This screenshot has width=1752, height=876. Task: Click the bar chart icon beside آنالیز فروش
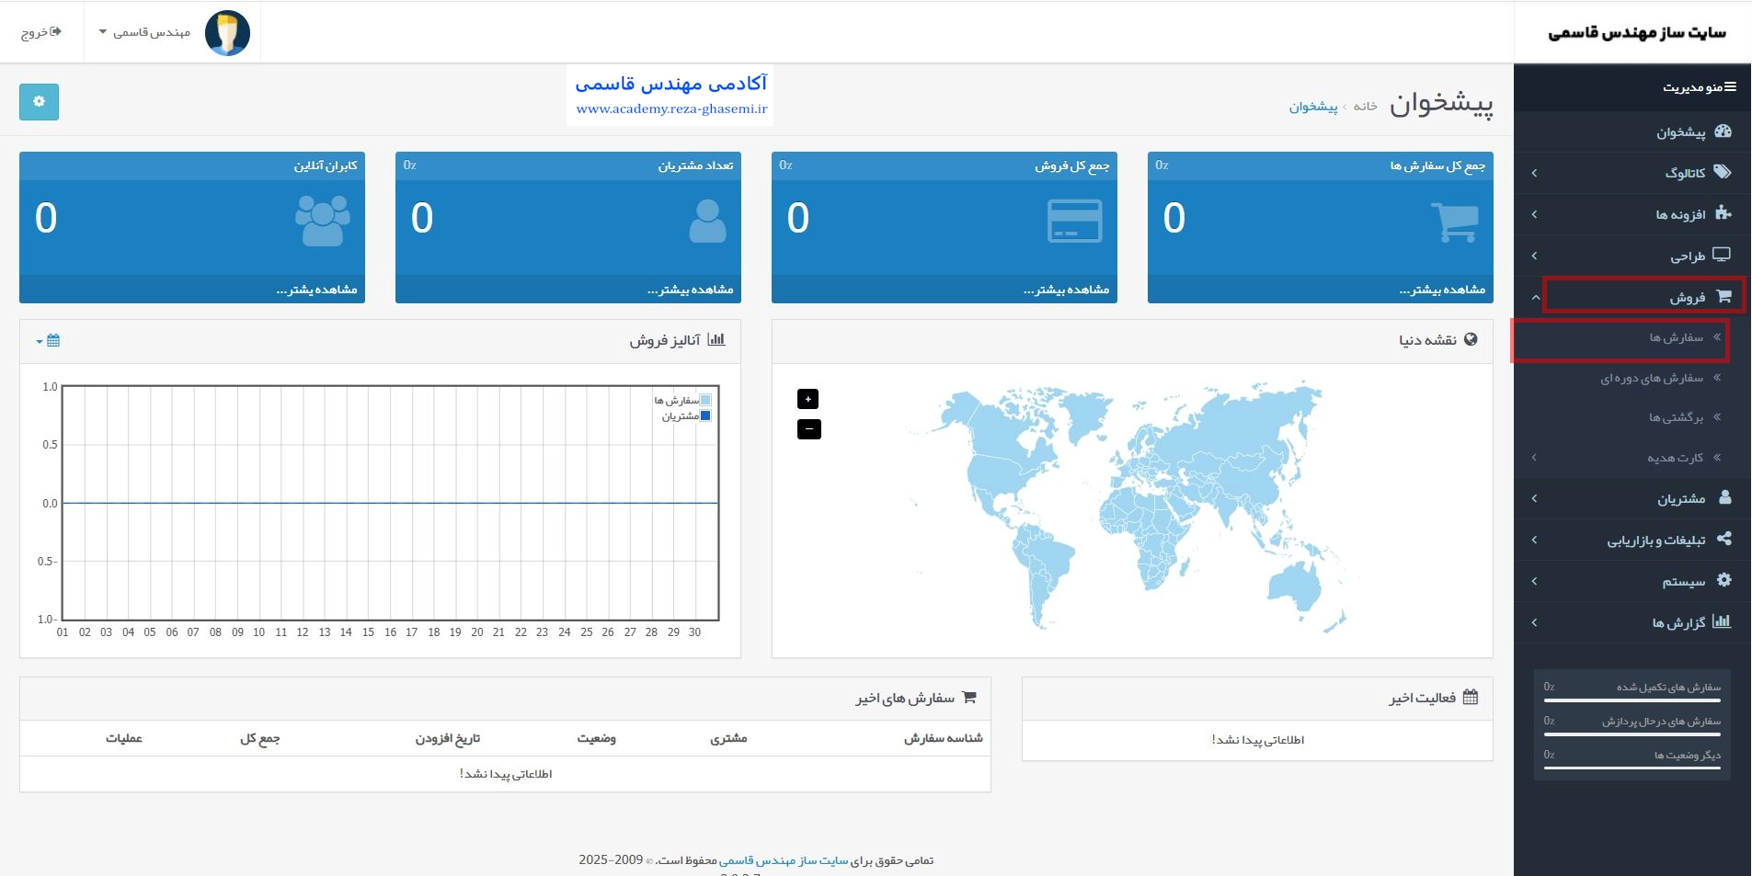click(x=716, y=339)
